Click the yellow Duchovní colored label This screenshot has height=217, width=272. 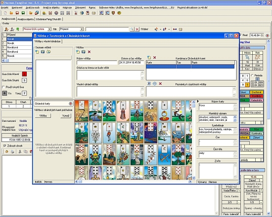256,92
